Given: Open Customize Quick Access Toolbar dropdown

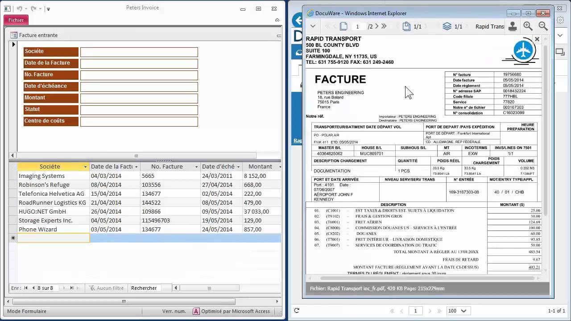Looking at the screenshot, I should click(x=48, y=9).
